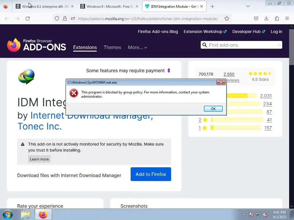Open Developer Hub link
This screenshot has width=294, height=220.
coord(249,32)
